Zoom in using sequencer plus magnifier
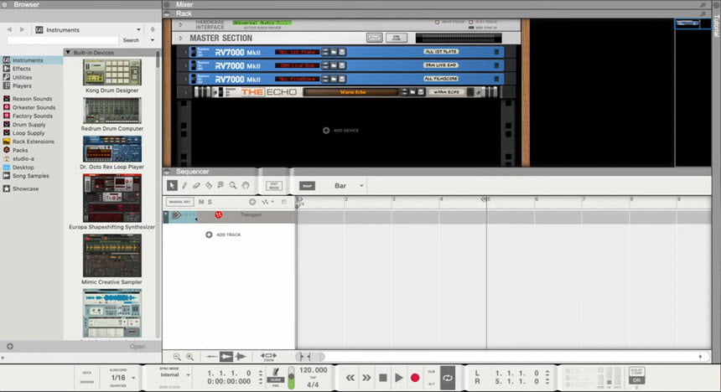 tap(190, 357)
